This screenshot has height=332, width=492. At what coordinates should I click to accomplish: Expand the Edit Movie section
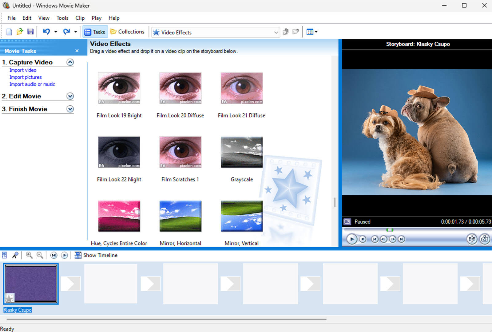tap(70, 96)
